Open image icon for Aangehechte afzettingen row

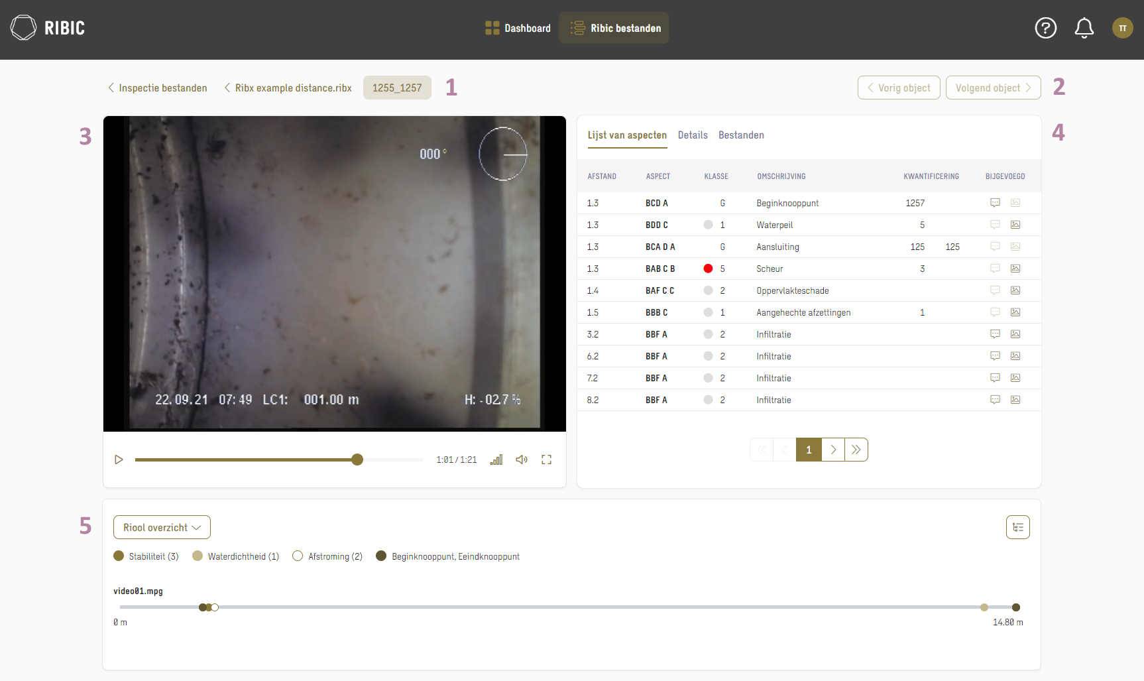1015,312
